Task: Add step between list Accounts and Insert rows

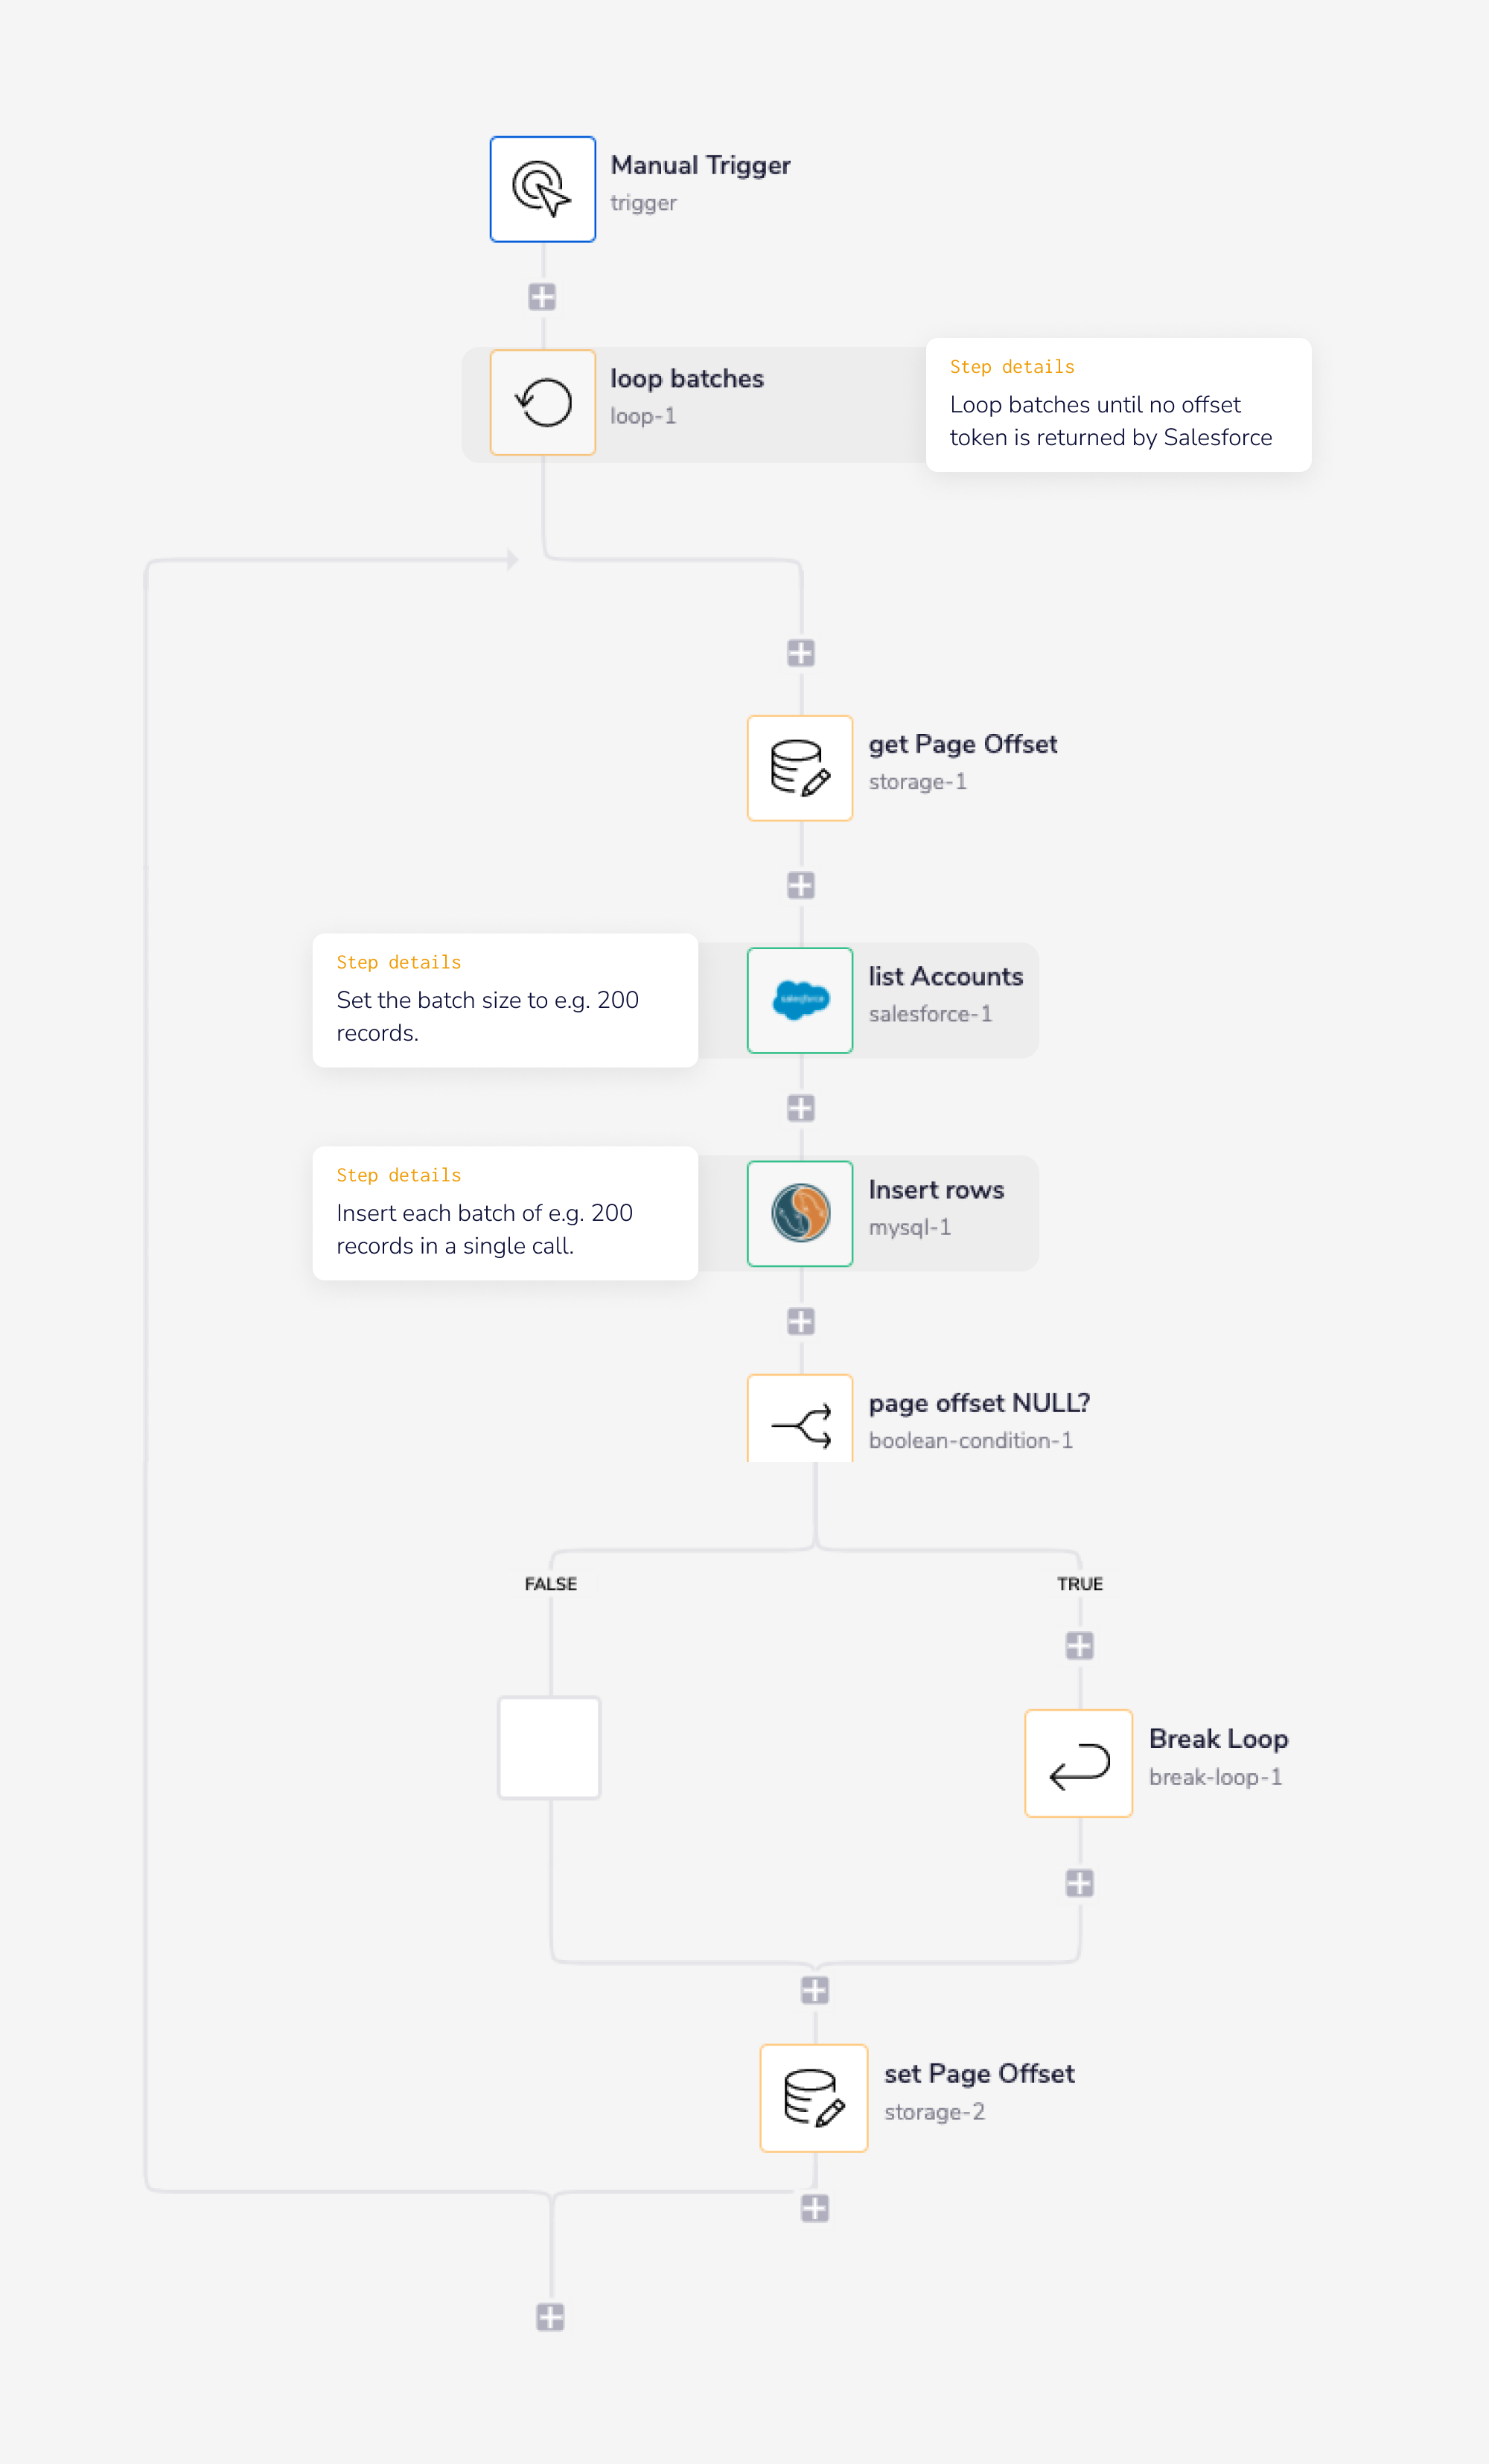Action: [800, 1108]
